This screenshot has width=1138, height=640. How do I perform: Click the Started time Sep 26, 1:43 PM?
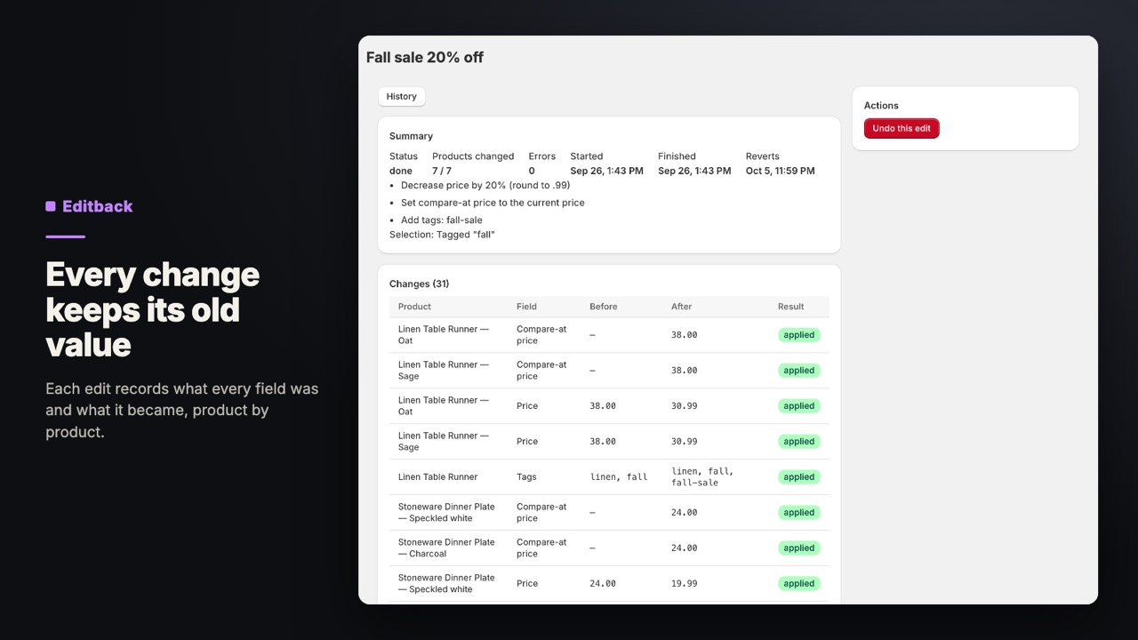pyautogui.click(x=606, y=171)
